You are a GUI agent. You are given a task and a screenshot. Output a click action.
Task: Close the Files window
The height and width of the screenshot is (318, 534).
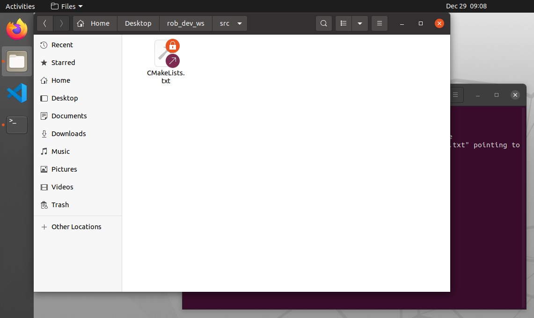[x=439, y=23]
